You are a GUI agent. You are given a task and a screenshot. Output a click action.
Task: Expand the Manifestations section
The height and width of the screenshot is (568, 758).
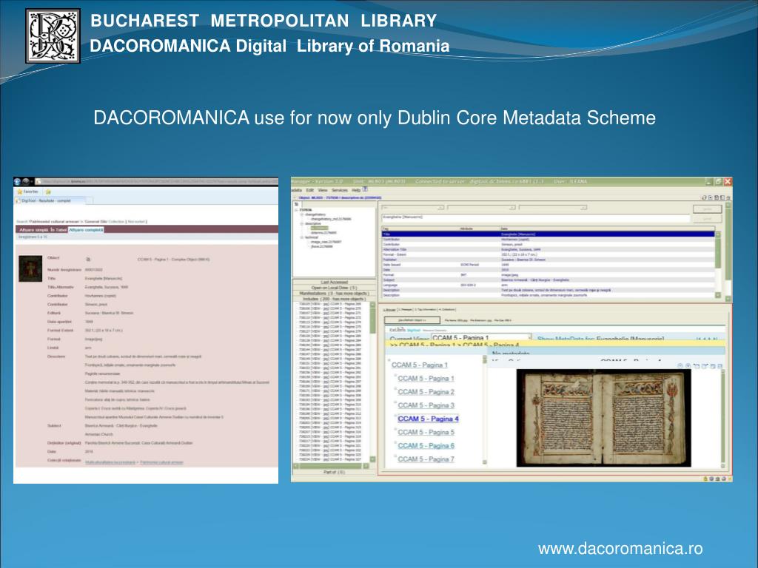point(334,293)
